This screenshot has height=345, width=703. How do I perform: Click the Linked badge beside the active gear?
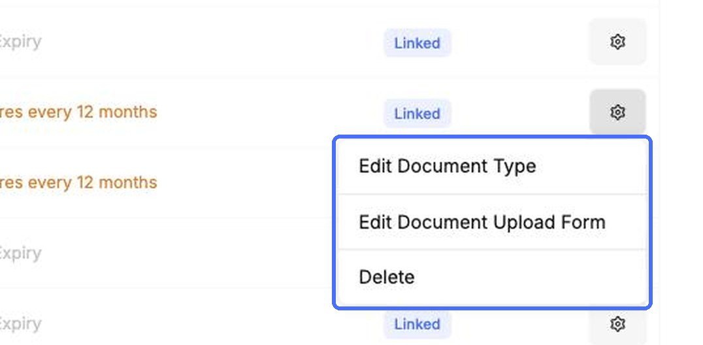tap(417, 114)
